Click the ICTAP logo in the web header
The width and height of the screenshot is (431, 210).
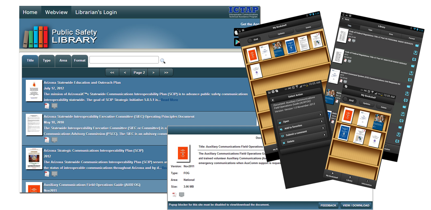(x=244, y=12)
